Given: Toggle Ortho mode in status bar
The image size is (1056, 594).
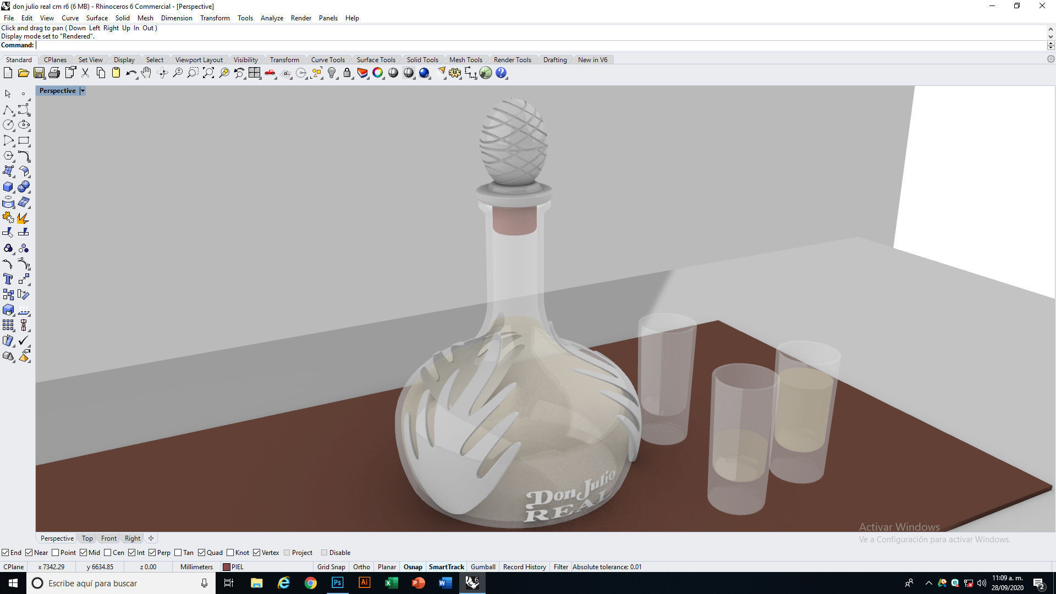Looking at the screenshot, I should point(361,566).
